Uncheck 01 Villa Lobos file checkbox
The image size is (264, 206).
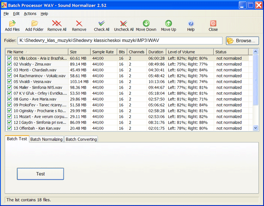pyautogui.click(x=9, y=58)
